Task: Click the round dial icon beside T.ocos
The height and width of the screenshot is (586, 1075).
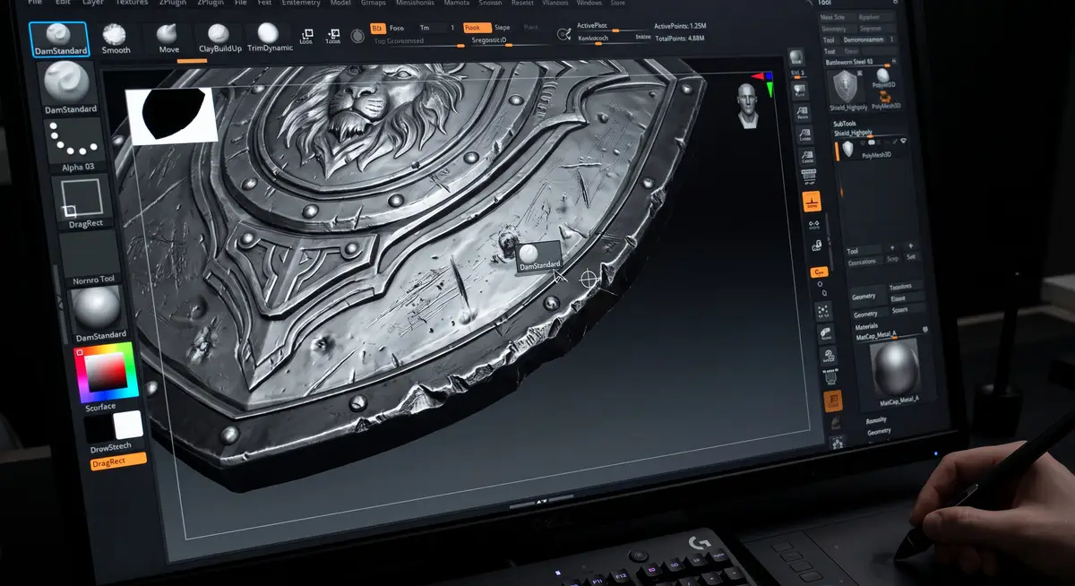Action: [x=357, y=36]
